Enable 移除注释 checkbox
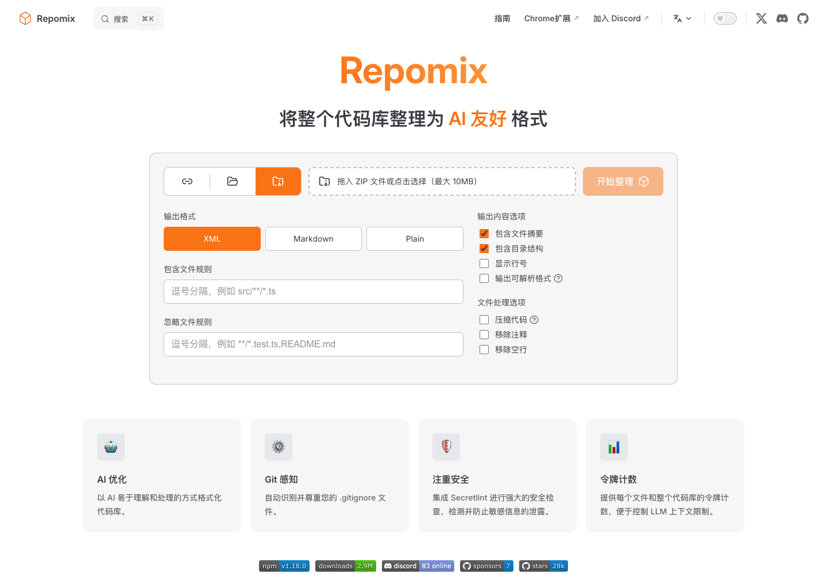The image size is (827, 574). pos(484,335)
